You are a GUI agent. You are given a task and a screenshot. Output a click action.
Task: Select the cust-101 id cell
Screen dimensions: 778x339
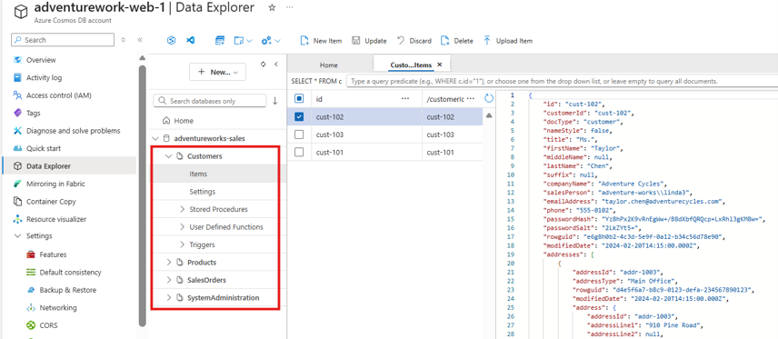366,153
